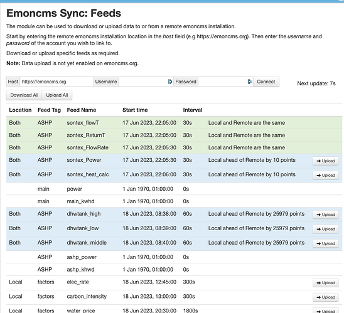
Task: Select the sontex_flowT feed name
Action: coord(83,123)
